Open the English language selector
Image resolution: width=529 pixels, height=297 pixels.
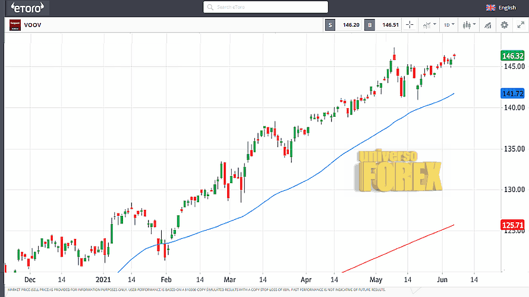(507, 8)
